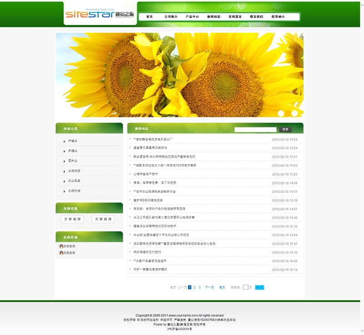Go to 产品中心 in the navigation menu
Viewport: 364px width, 335px height.
[192, 17]
